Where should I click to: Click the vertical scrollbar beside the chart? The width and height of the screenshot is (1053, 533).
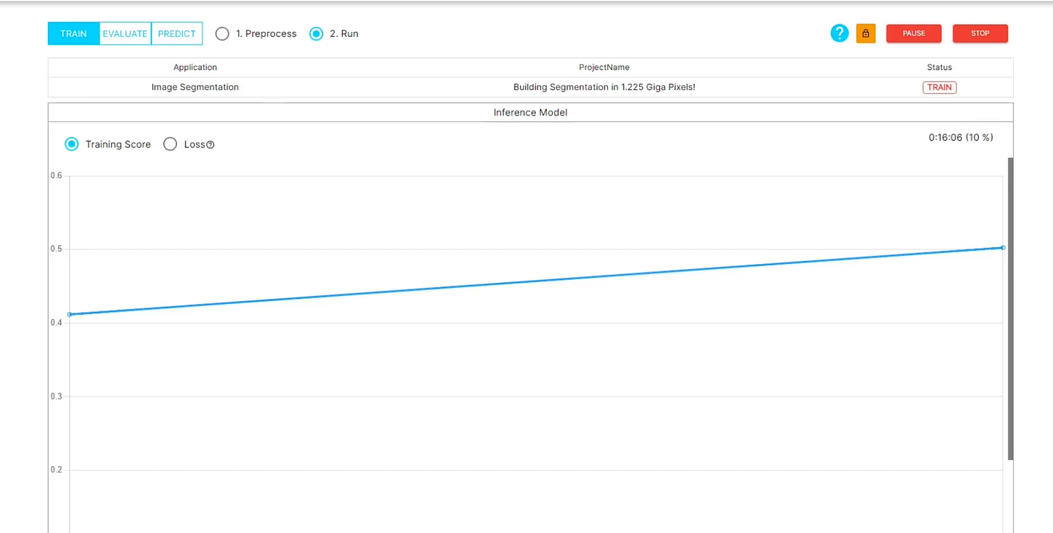(x=1010, y=308)
